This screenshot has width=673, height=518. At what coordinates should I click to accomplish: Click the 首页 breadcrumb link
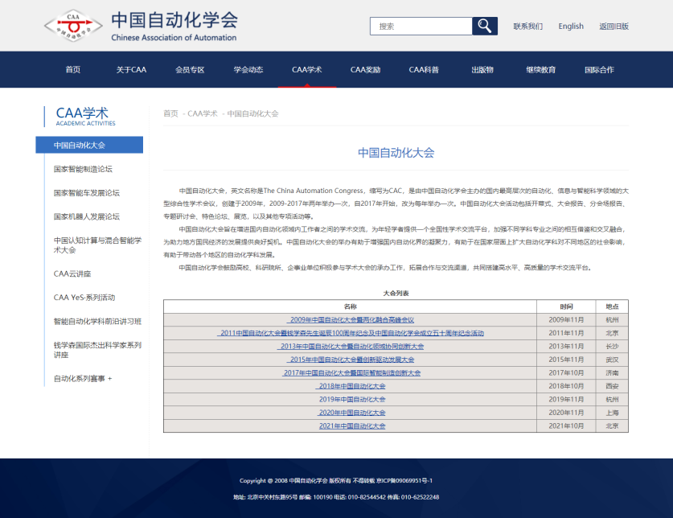170,113
